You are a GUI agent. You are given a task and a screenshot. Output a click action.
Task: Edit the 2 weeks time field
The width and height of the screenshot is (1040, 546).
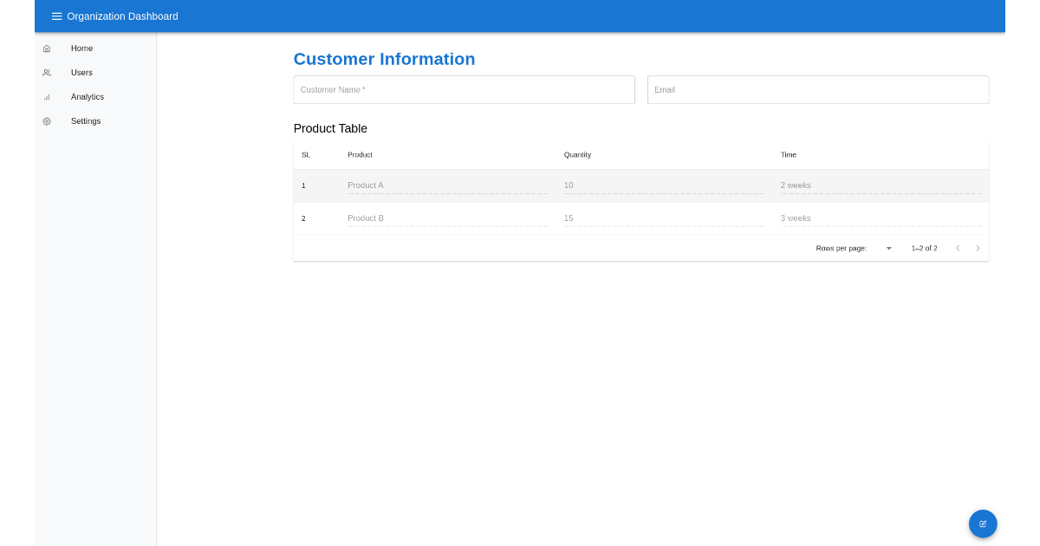tap(880, 185)
